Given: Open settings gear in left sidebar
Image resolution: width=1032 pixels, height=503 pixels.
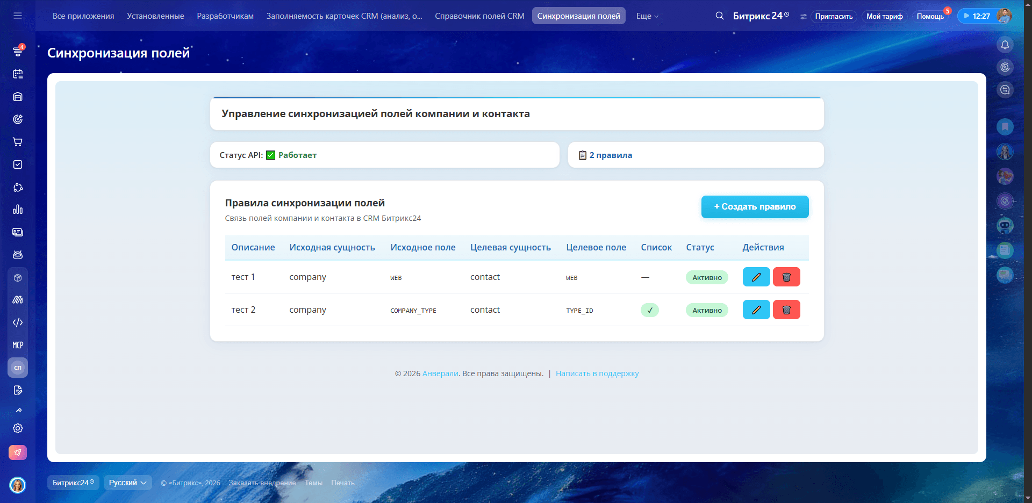Looking at the screenshot, I should coord(18,428).
